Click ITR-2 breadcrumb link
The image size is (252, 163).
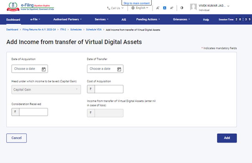(63, 30)
